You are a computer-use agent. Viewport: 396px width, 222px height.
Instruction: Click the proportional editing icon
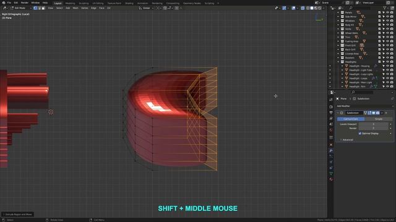(x=177, y=8)
